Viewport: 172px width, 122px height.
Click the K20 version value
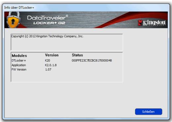(48, 60)
